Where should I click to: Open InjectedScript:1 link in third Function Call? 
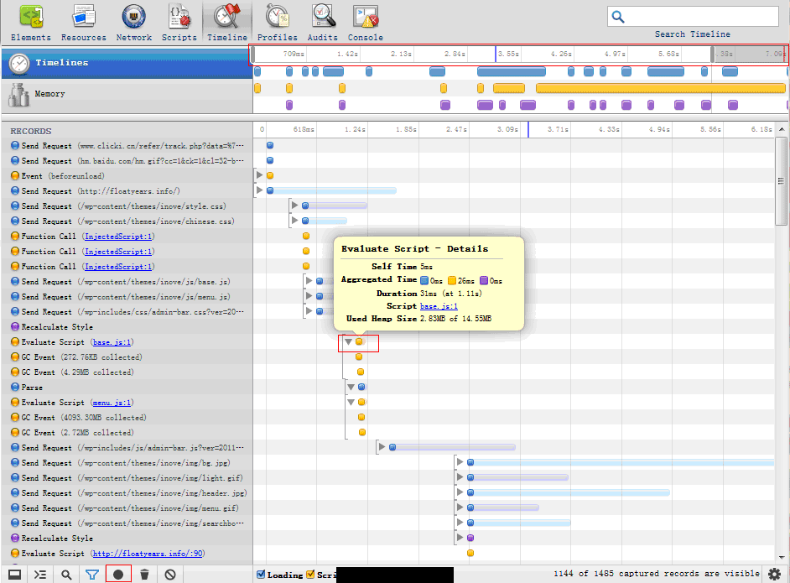click(x=118, y=267)
